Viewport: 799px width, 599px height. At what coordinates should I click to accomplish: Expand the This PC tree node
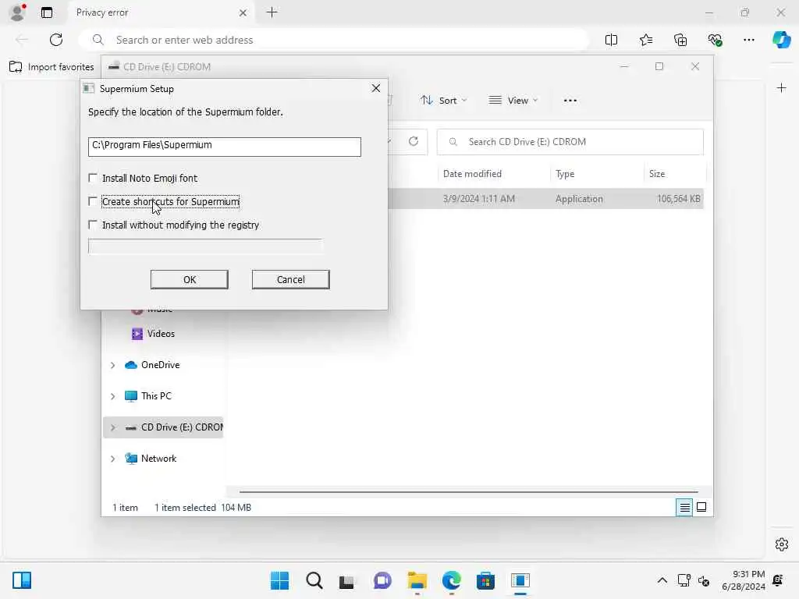112,396
